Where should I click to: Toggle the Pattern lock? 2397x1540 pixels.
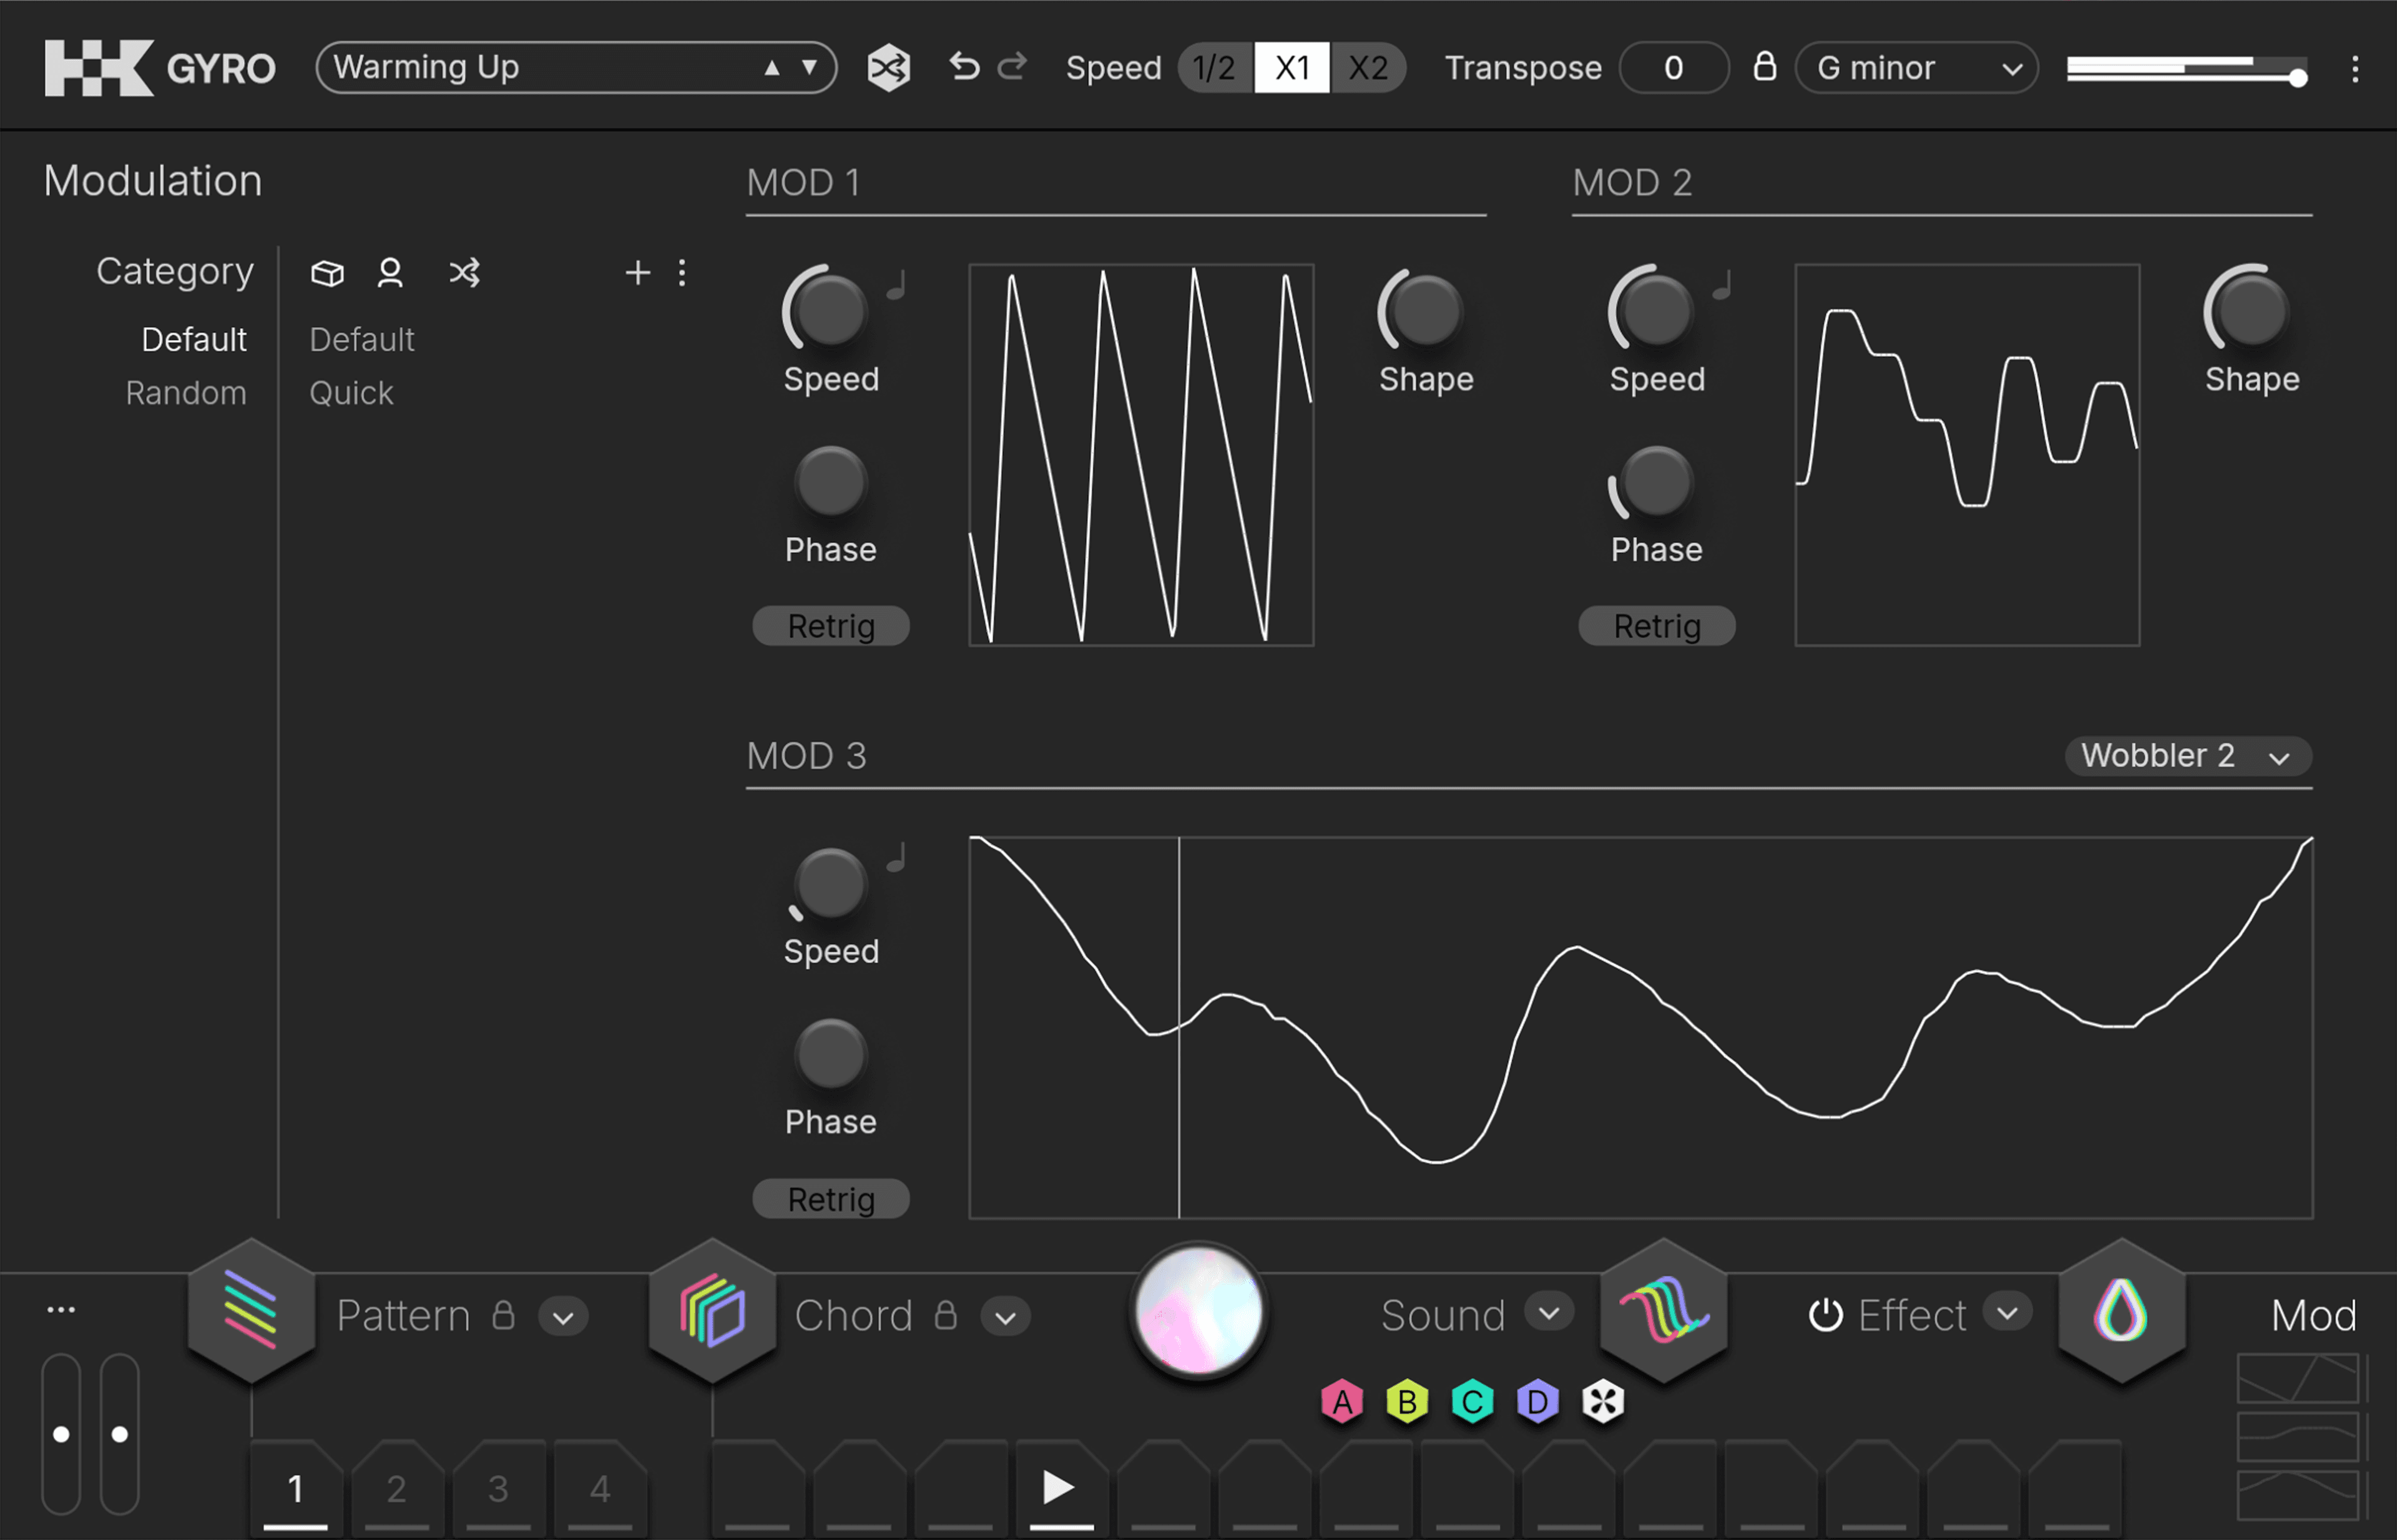click(503, 1314)
